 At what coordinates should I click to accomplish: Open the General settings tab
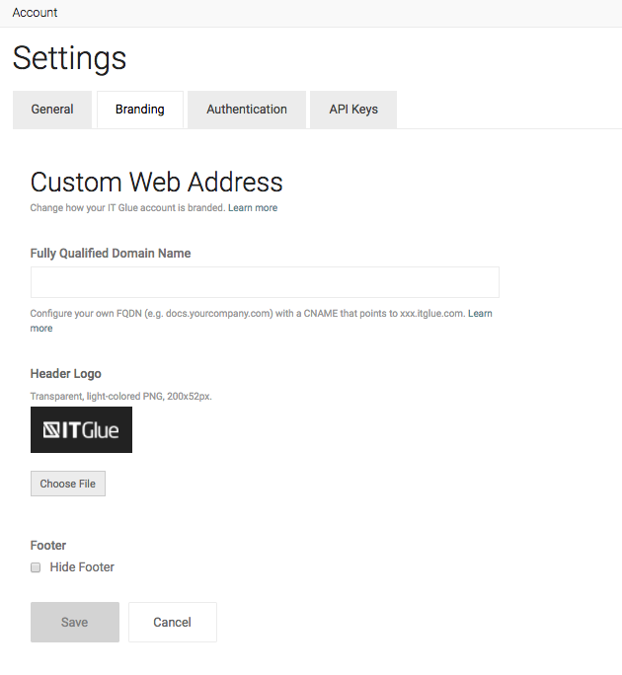pos(52,110)
